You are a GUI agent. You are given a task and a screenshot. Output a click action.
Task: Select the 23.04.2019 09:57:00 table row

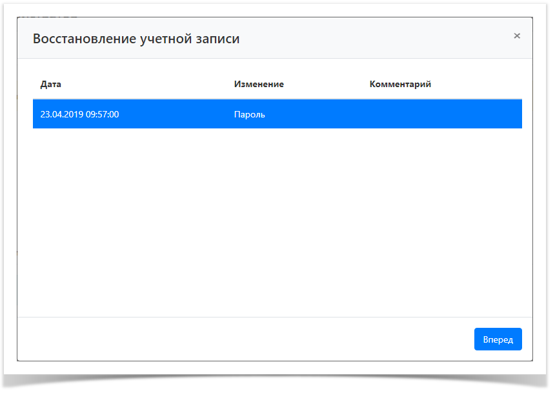(277, 114)
